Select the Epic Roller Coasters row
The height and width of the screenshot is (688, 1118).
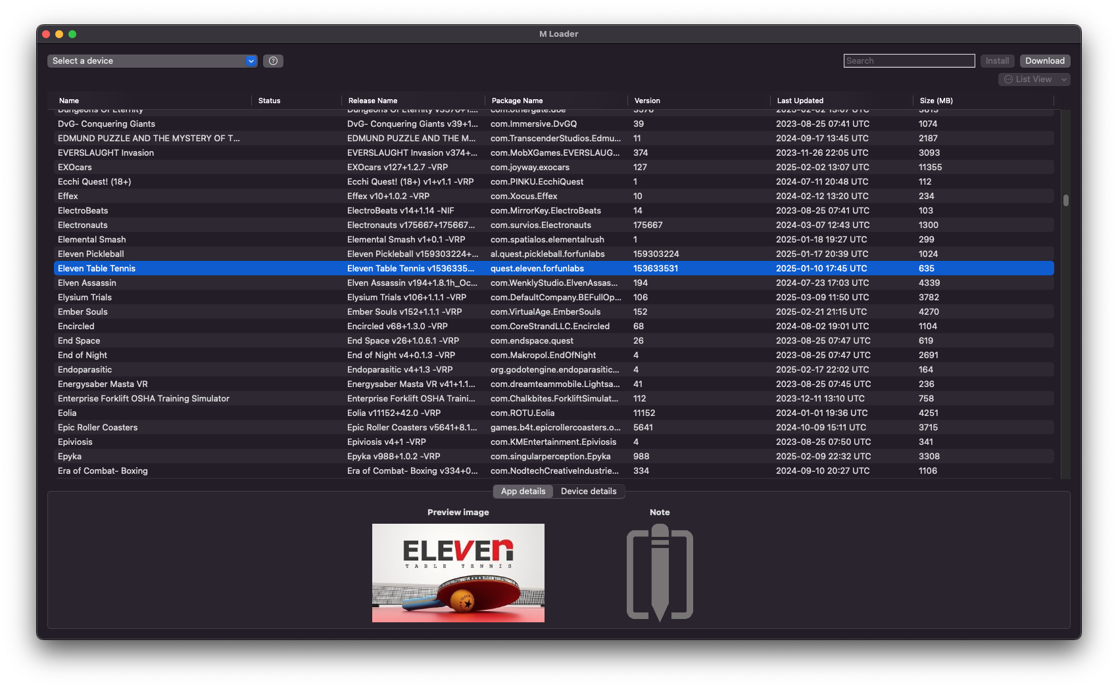(x=554, y=428)
